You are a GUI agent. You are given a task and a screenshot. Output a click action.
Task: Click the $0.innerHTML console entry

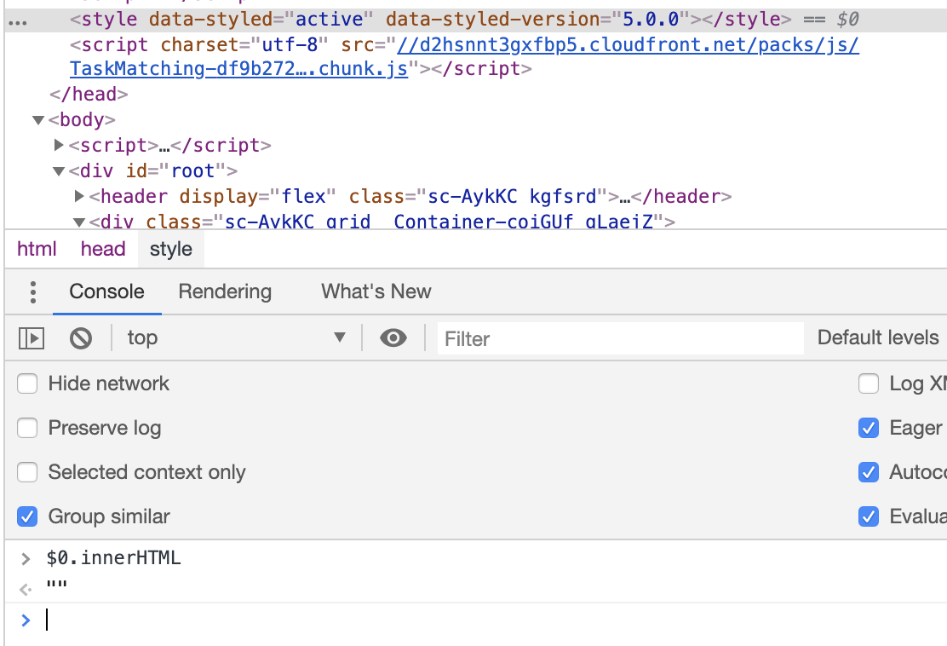coord(113,557)
